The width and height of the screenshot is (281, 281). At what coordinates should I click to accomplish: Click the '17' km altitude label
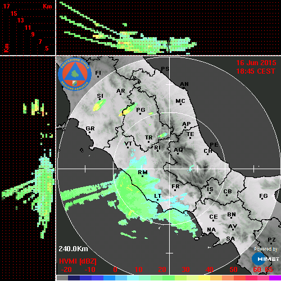point(7,6)
